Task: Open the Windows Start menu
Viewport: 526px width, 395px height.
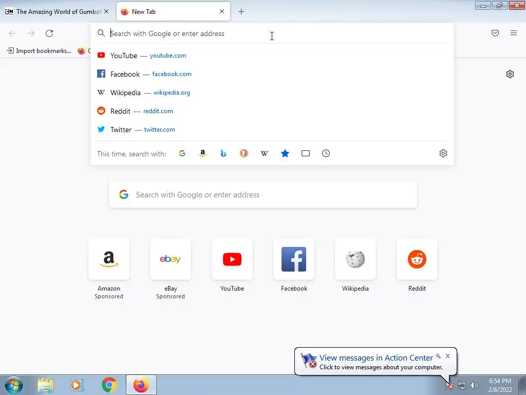Action: pyautogui.click(x=14, y=385)
